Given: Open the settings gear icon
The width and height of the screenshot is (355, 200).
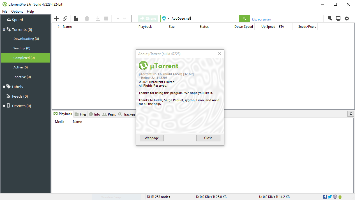Looking at the screenshot, I should click(x=347, y=18).
